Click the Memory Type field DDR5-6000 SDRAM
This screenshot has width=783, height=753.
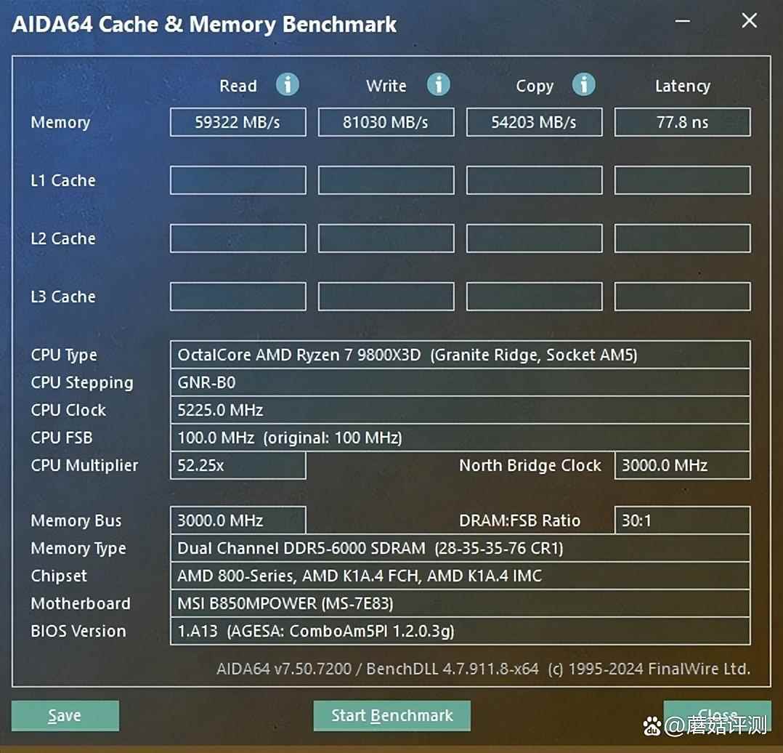(460, 548)
